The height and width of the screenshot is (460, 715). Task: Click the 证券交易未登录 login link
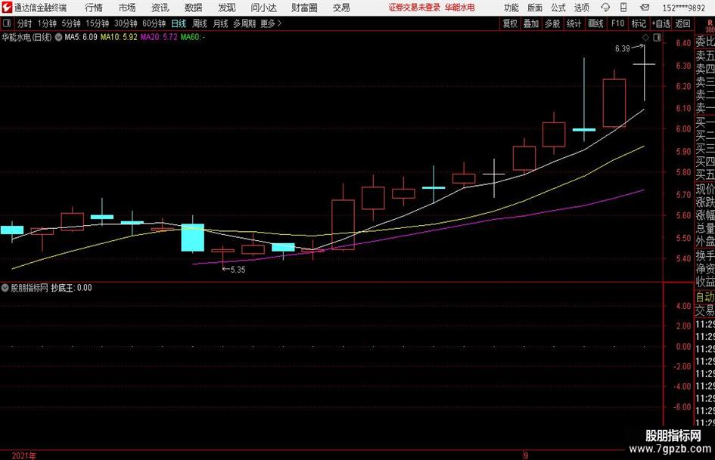point(415,8)
